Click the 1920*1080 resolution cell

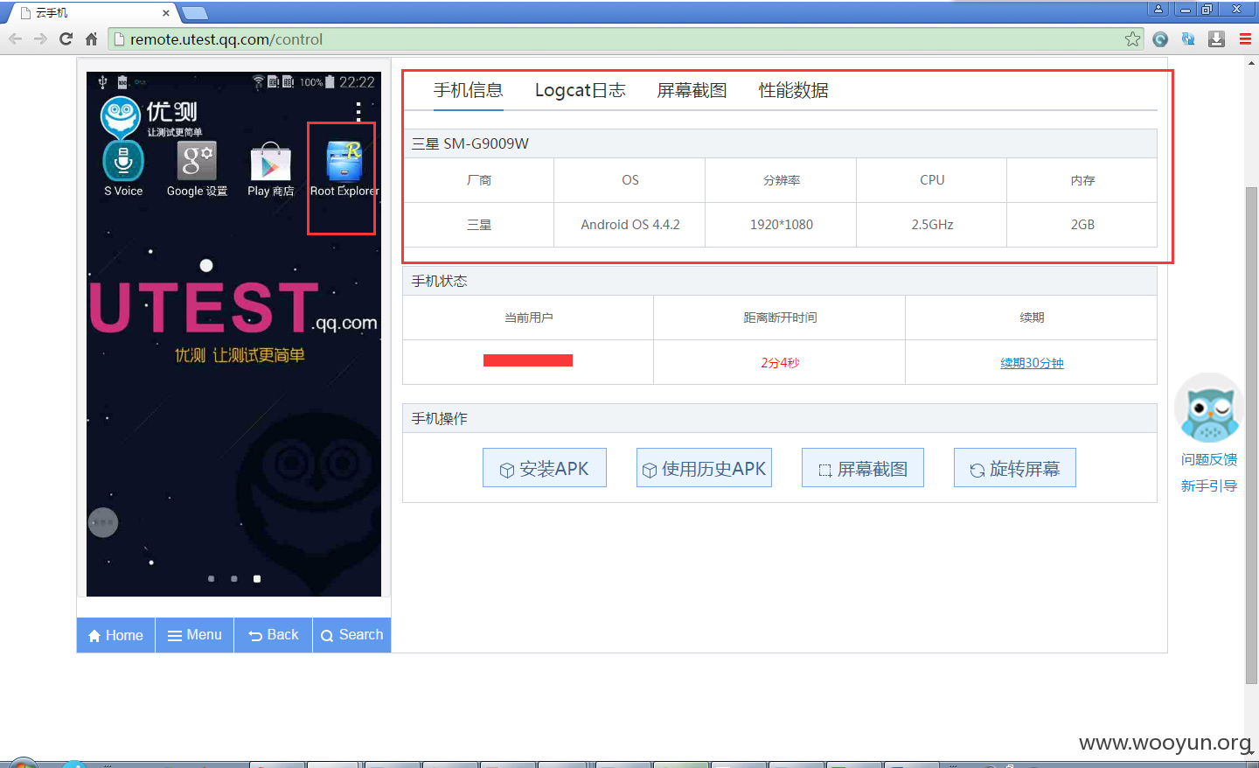[x=782, y=225]
